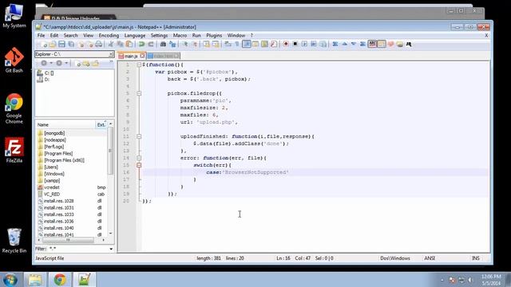This screenshot has height=287, width=511.
Task: Open Google Chrome from the taskbar
Action: pyautogui.click(x=60, y=280)
